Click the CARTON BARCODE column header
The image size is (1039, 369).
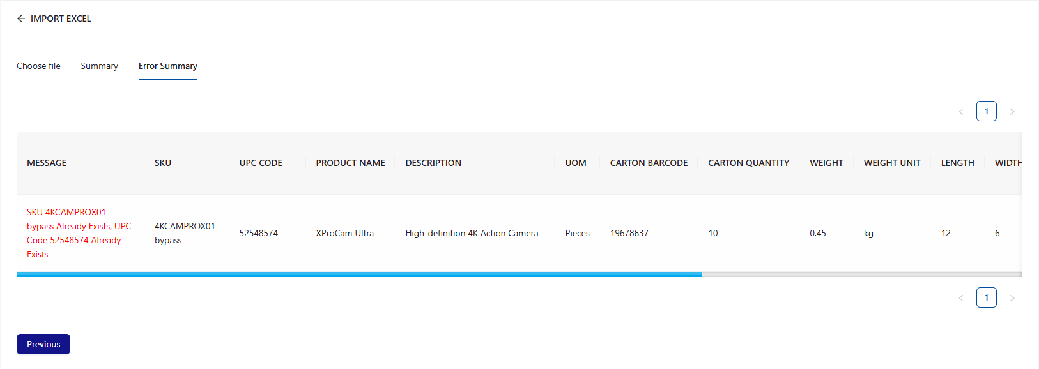[649, 163]
